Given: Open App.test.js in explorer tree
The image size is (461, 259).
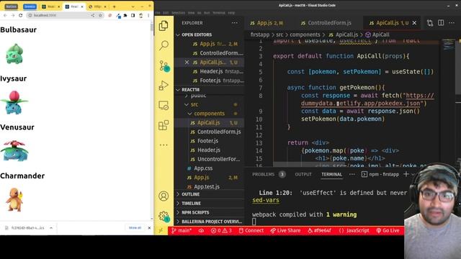Looking at the screenshot, I should [207, 186].
